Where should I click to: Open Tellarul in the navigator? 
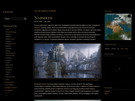coord(8,72)
